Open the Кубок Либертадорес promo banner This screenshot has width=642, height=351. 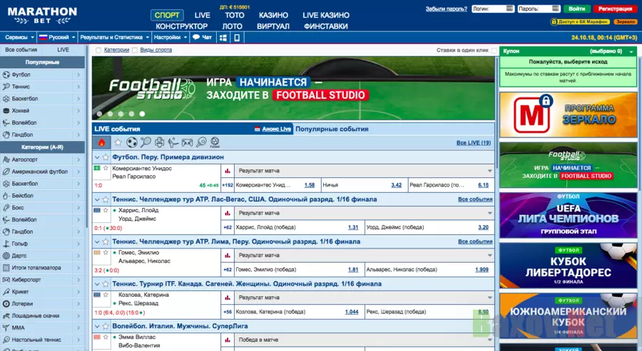(569, 266)
